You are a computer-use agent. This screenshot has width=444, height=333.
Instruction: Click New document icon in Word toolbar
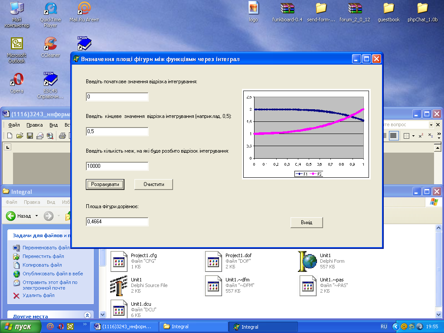click(x=10, y=136)
